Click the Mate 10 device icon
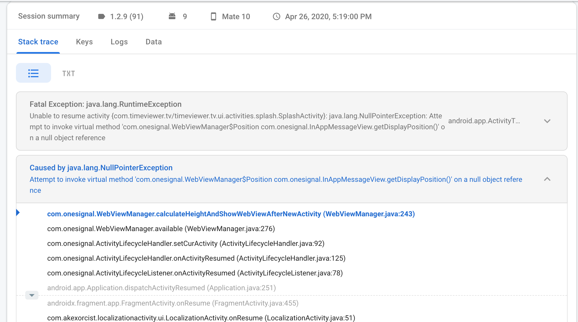This screenshot has width=578, height=322. [x=213, y=16]
